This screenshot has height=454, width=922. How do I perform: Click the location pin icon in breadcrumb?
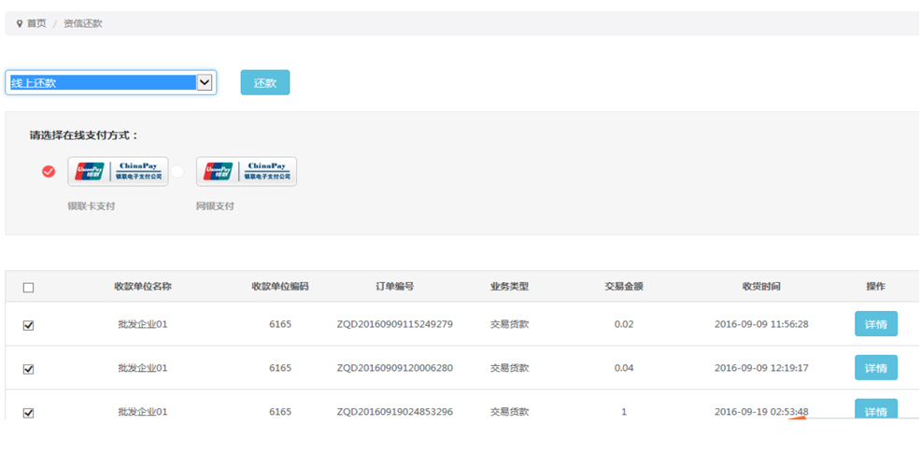[x=19, y=23]
